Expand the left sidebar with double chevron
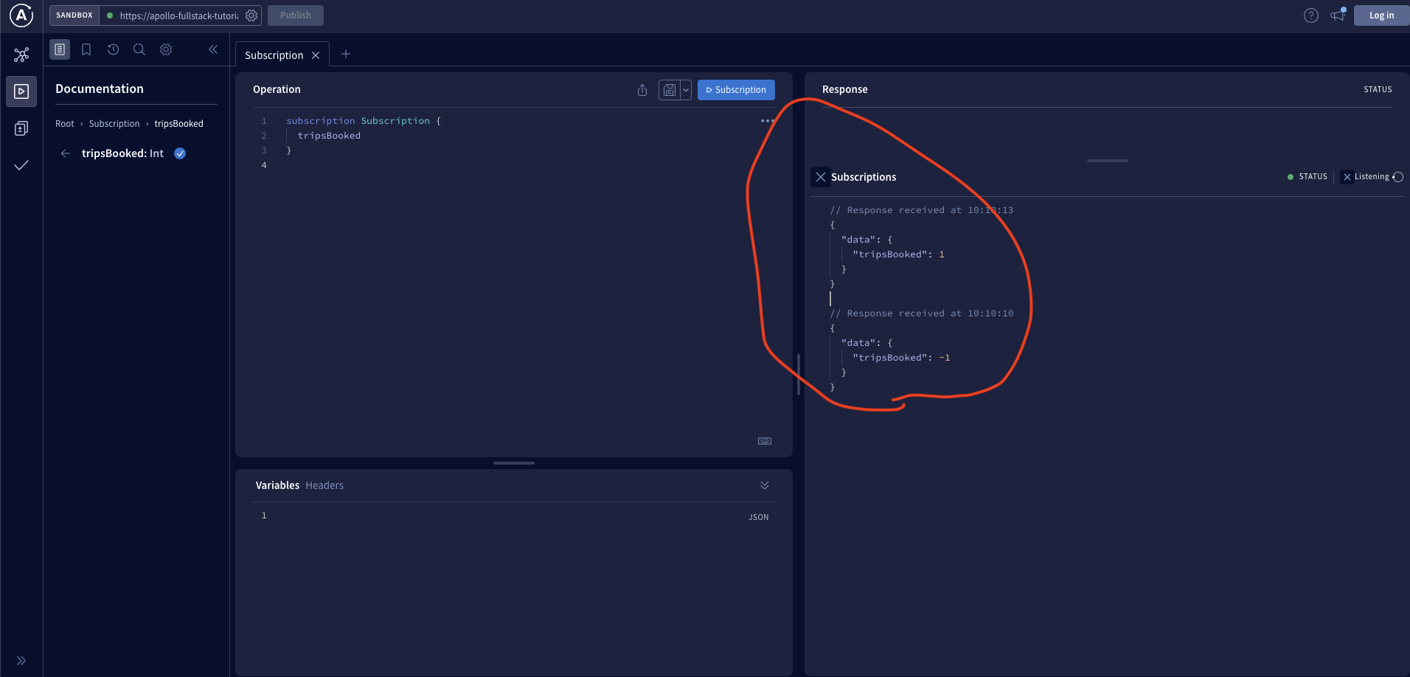The width and height of the screenshot is (1410, 677). tap(21, 661)
